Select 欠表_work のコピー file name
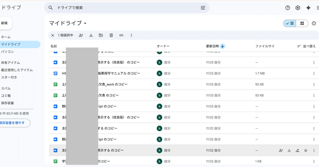Screen dimensions: 319x167 click(113, 84)
